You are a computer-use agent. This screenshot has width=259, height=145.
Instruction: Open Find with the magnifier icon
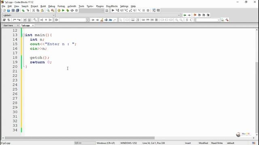48,10
